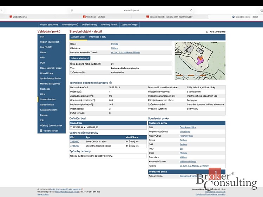The height and width of the screenshot is (197, 263).
Task: Click the Údaje o vlastnictví button
Action: click(80, 58)
